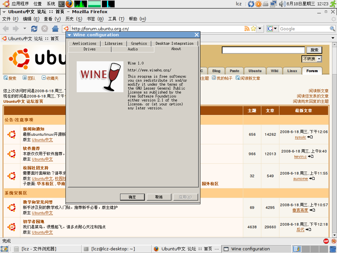The height and width of the screenshot is (253, 337).
Task: Click the Firefox stop loading button
Action: (x=44, y=29)
